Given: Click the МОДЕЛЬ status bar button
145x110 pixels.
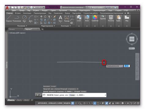Looking at the screenshot, I should [67, 103].
